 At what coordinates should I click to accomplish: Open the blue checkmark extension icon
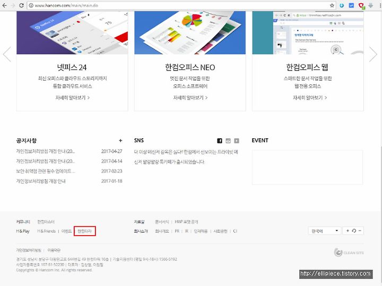coord(351,5)
